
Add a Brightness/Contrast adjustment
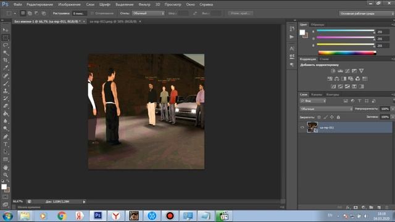click(333, 71)
